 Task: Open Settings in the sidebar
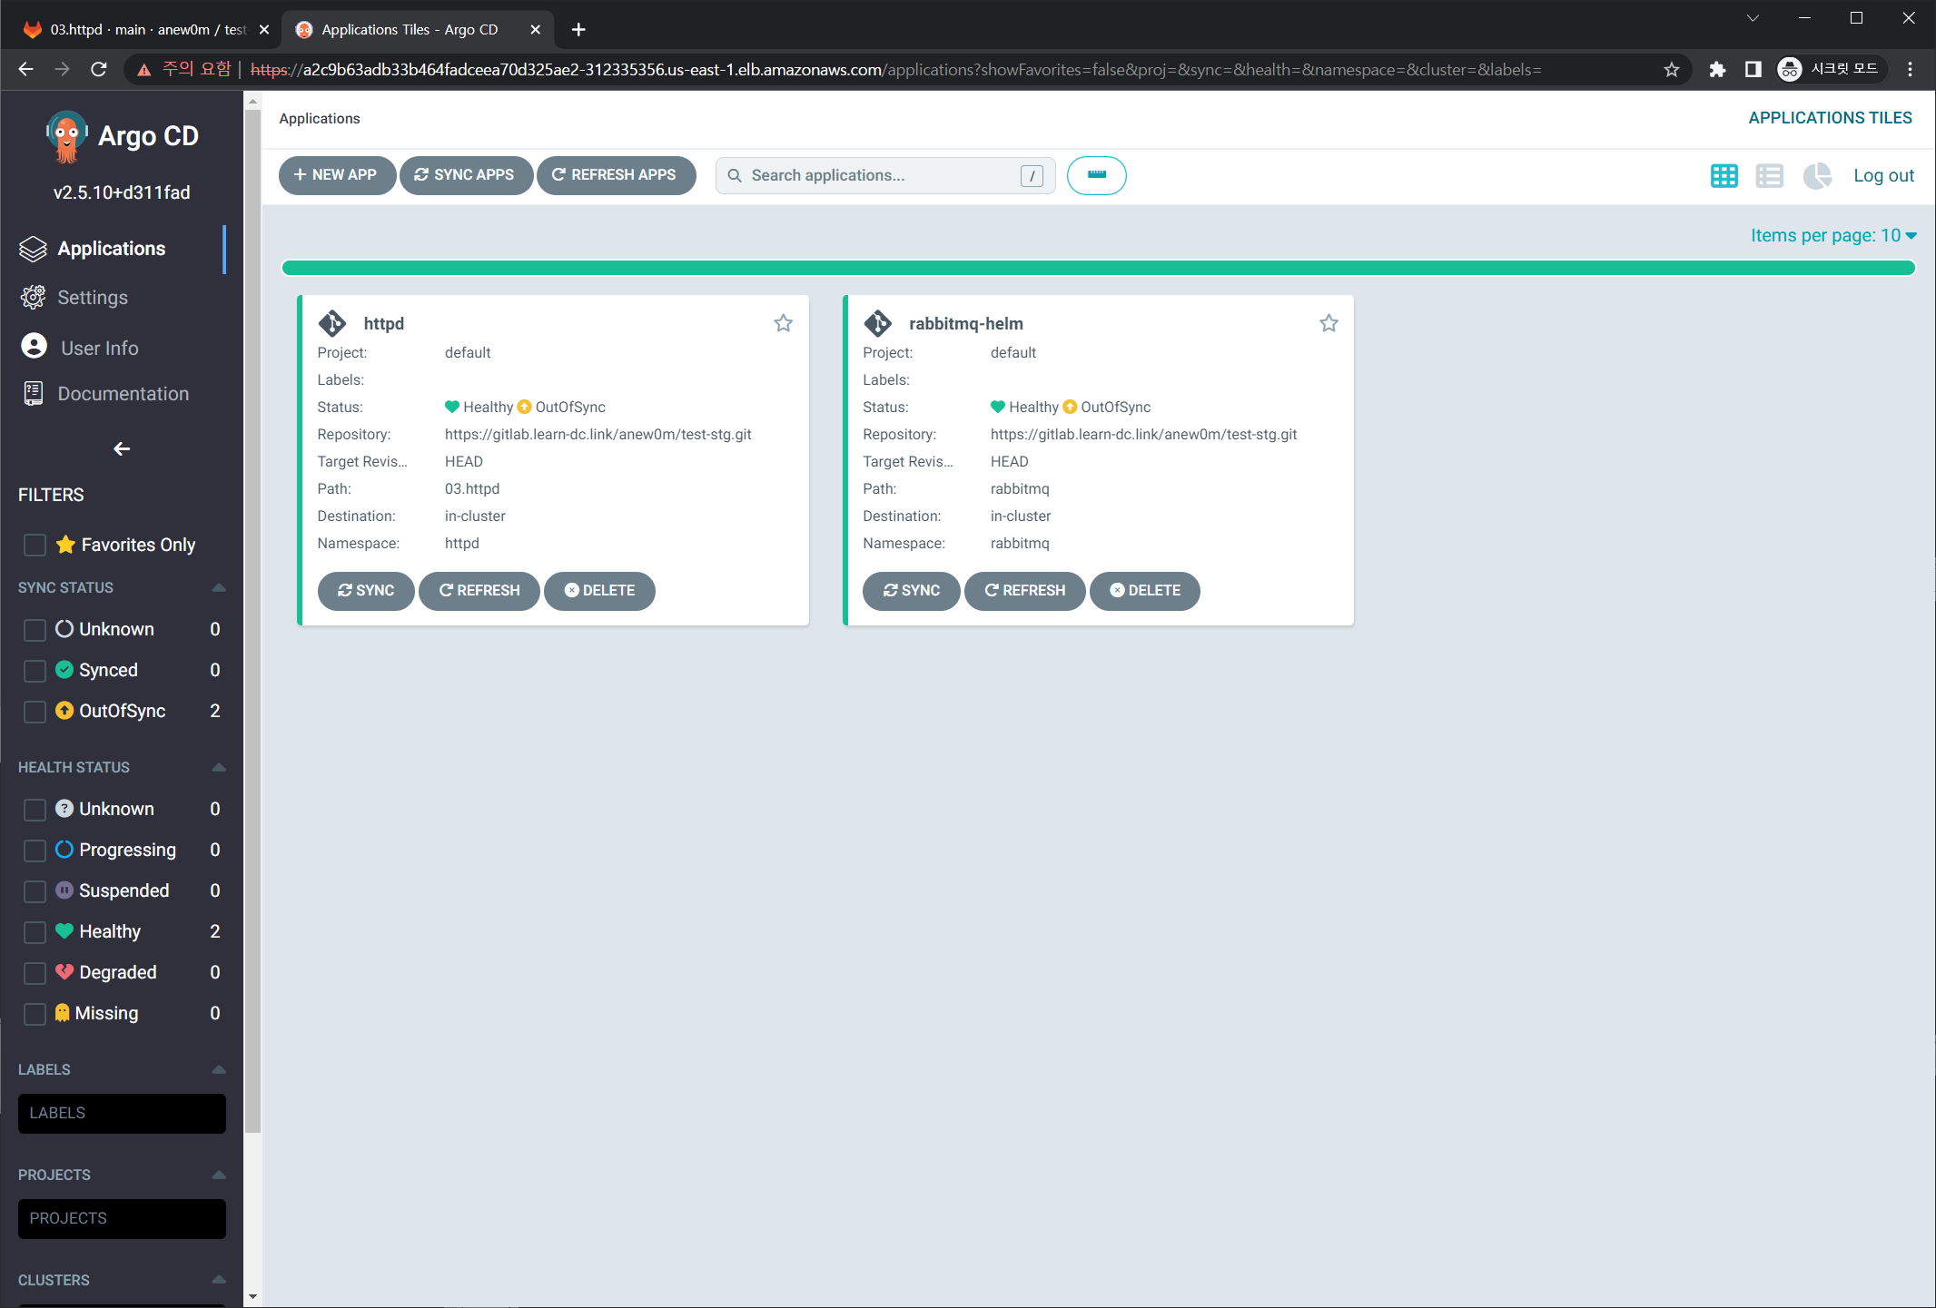[92, 298]
